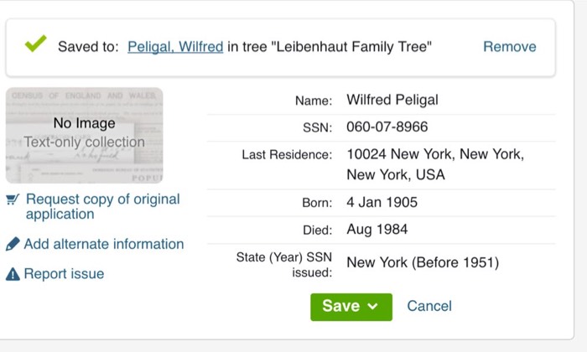Screen dimensions: 587x352
Task: Click the pencil edit icon
Action: [x=13, y=245]
